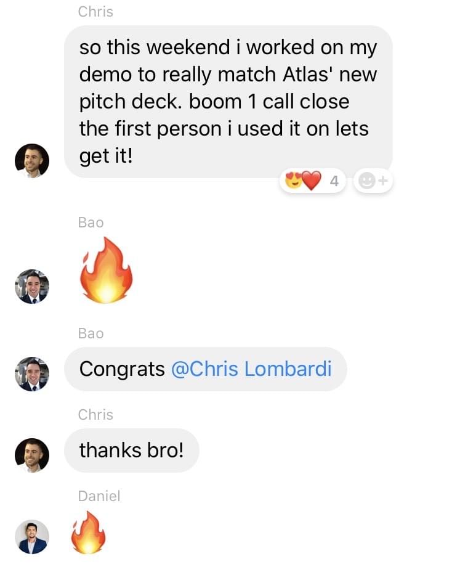Open Bao's avatar next to fire emoji

(x=32, y=287)
